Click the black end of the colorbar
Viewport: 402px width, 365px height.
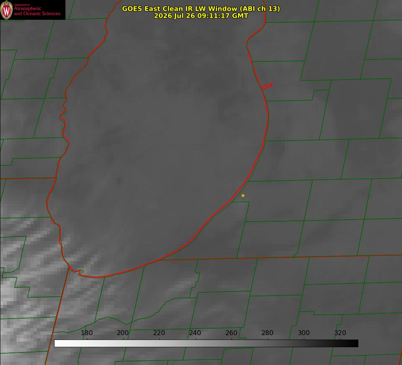pos(355,343)
